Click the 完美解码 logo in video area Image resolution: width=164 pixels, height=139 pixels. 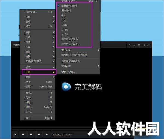pyautogui.click(x=81, y=87)
